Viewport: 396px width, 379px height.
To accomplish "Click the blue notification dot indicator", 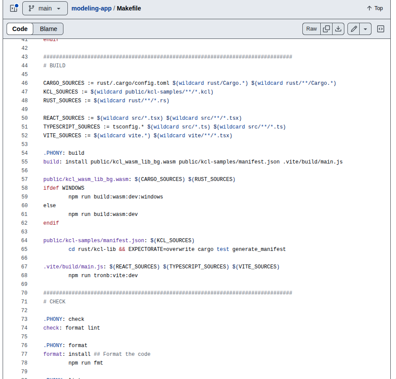I will point(18,4).
